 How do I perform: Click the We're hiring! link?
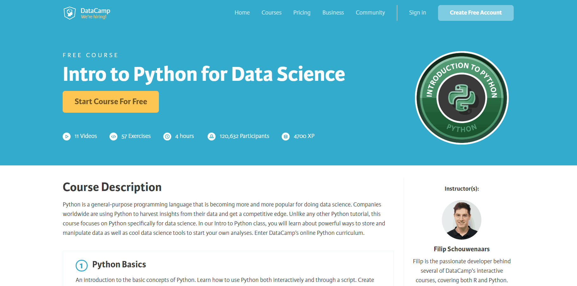click(x=94, y=17)
